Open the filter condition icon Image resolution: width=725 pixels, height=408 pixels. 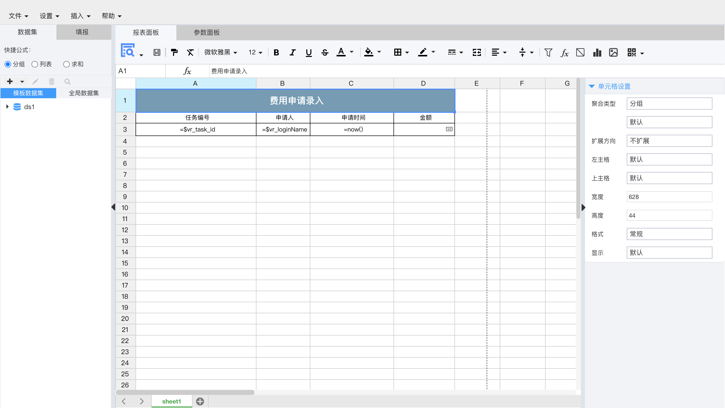point(548,52)
